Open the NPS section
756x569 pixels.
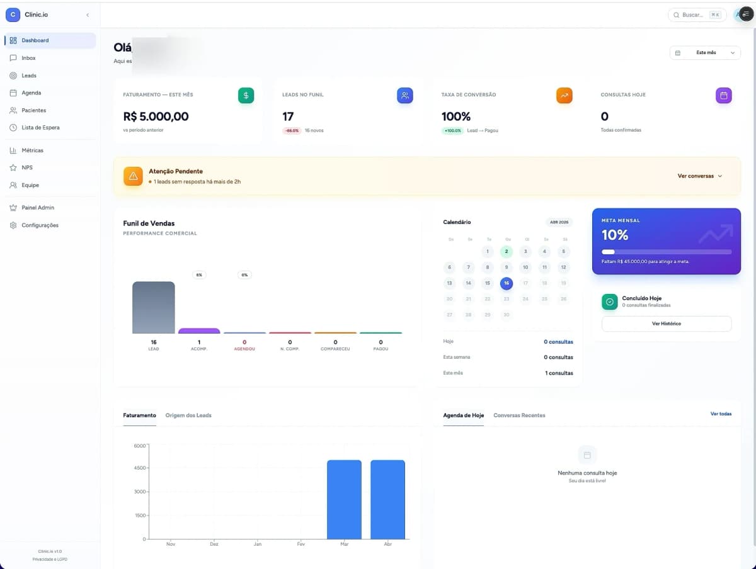(27, 167)
